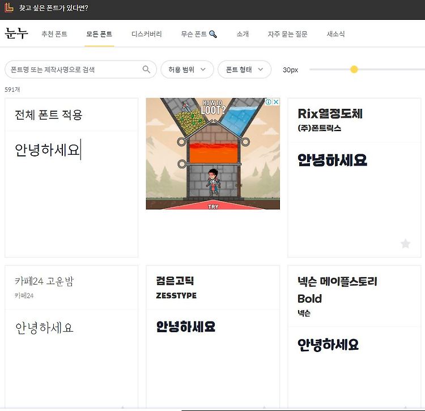
Task: Click 안녕하세요 preview in 넥슨 메이플스토리 card
Action: 328,345
